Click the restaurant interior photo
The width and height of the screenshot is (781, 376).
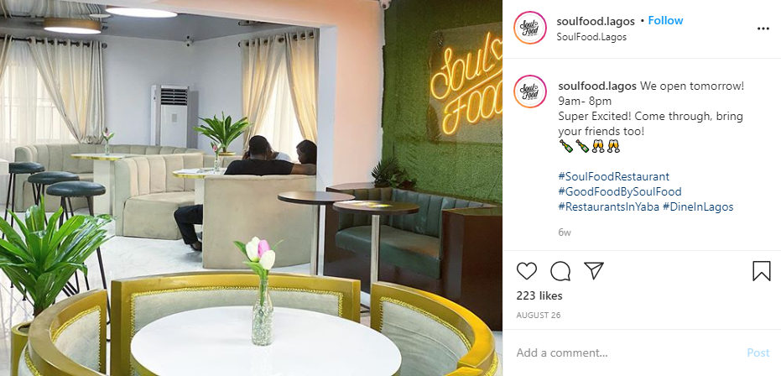pyautogui.click(x=251, y=188)
